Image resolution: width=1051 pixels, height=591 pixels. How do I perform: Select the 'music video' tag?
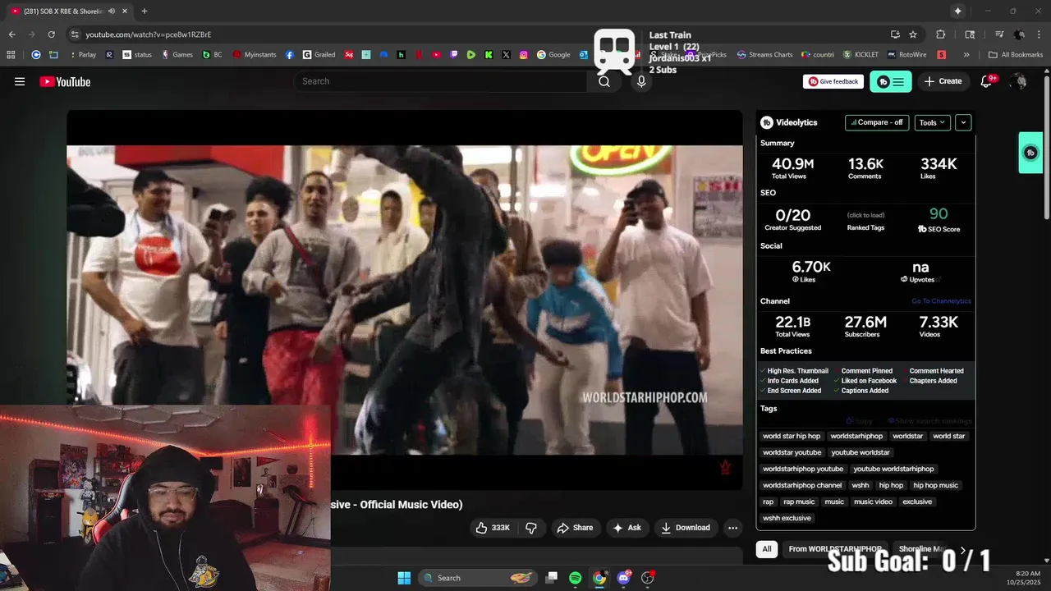coord(873,502)
